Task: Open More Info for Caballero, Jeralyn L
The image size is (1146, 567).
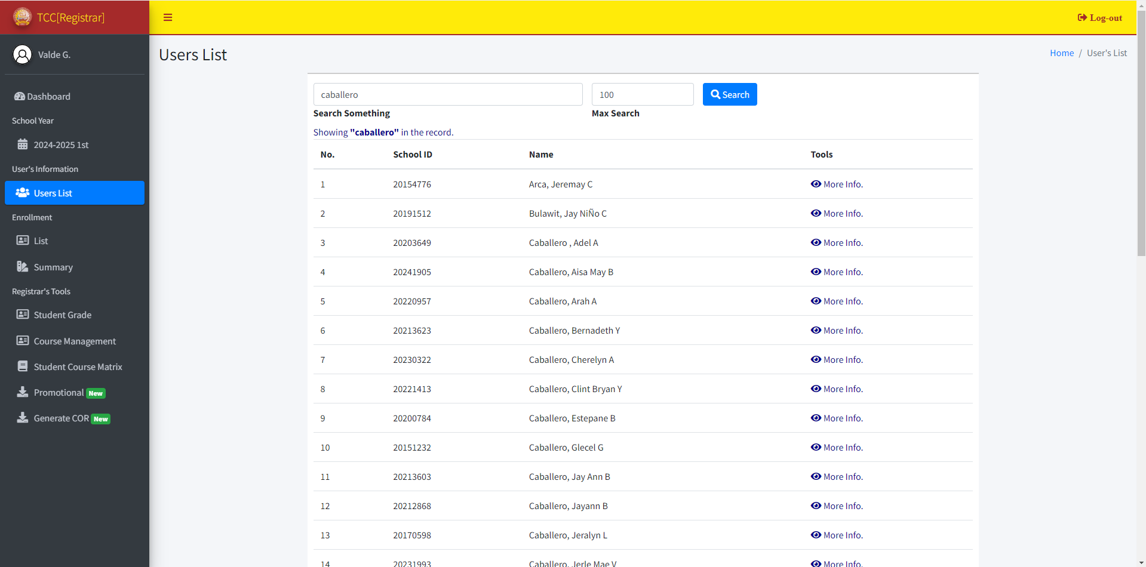Action: point(837,535)
